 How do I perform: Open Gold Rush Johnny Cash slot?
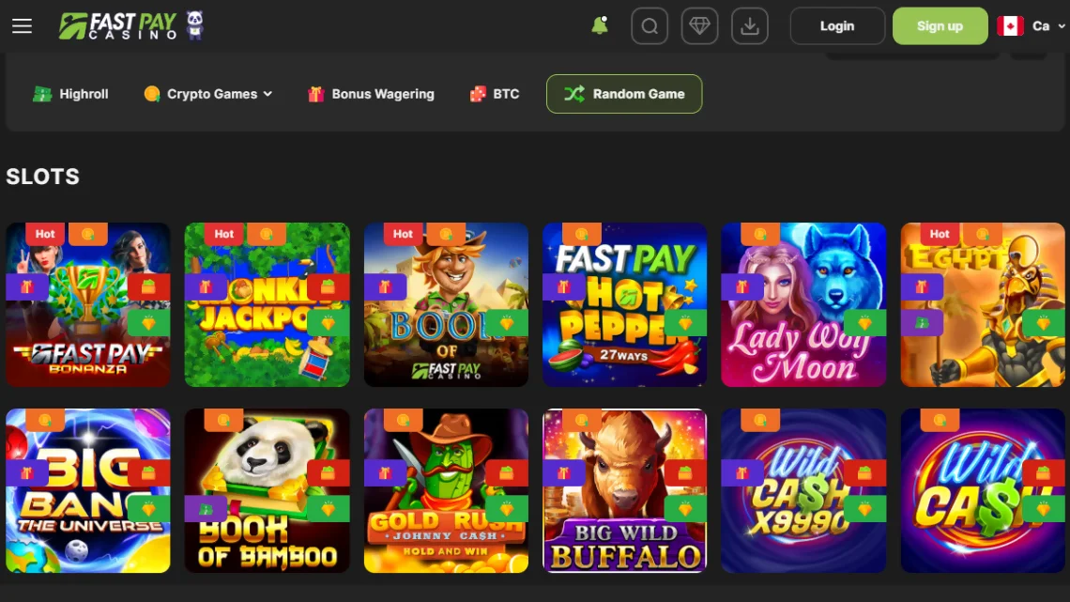(446, 491)
